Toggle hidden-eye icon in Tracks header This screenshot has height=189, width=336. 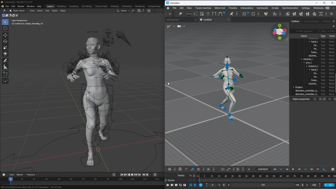click(191, 176)
